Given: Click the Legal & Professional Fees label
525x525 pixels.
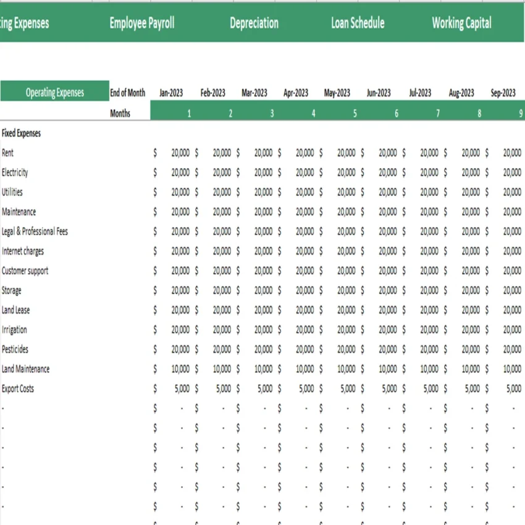Looking at the screenshot, I should click(35, 231).
